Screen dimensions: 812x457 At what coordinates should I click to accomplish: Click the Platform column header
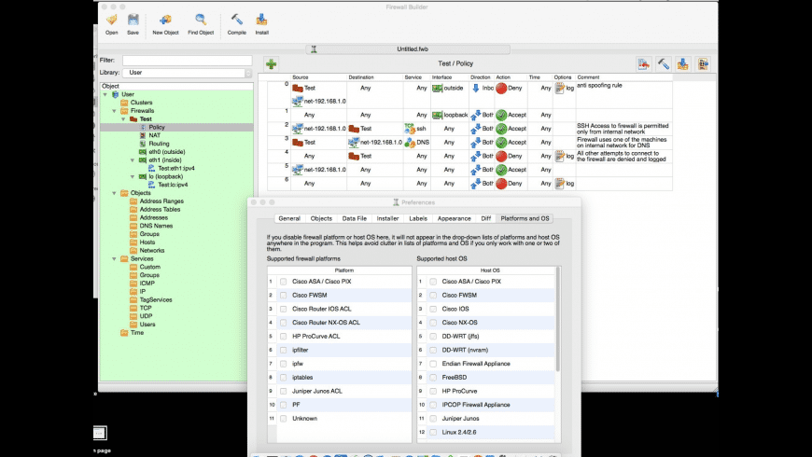point(343,270)
